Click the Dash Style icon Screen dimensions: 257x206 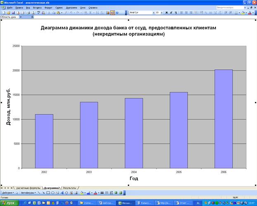point(106,193)
